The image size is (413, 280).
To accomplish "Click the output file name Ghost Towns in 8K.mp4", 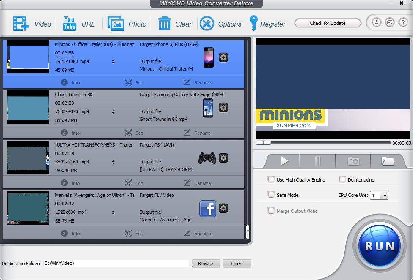I will click(x=164, y=119).
